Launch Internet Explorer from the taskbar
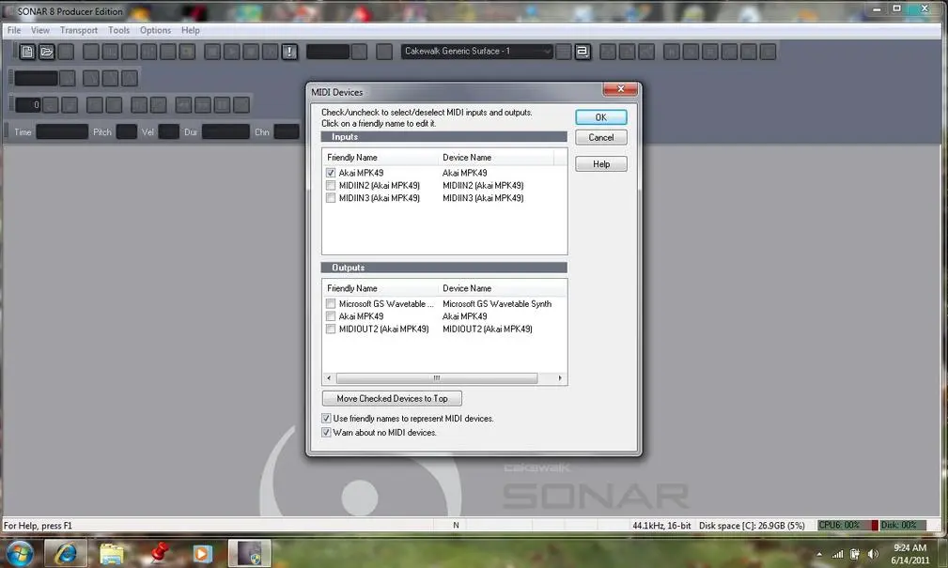This screenshot has height=568, width=948. click(65, 553)
